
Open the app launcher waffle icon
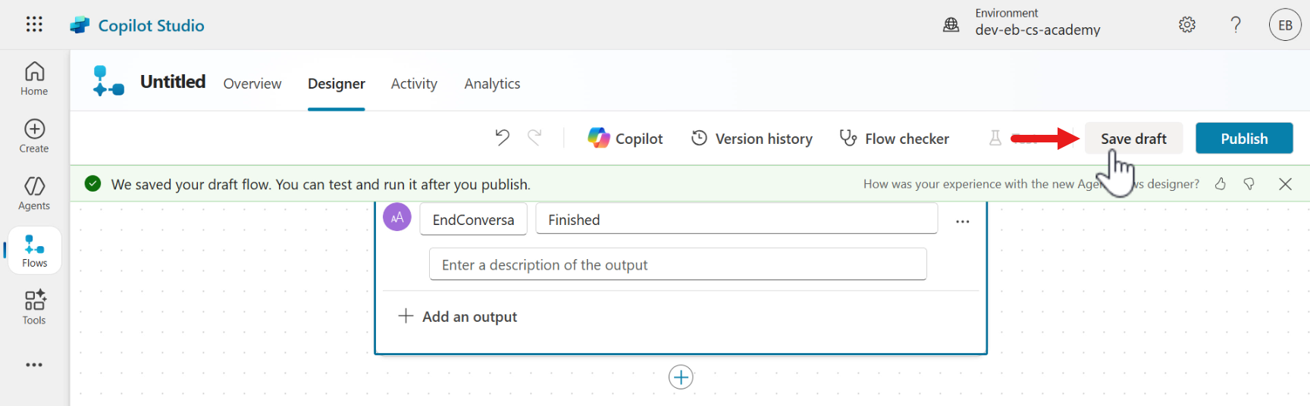34,24
